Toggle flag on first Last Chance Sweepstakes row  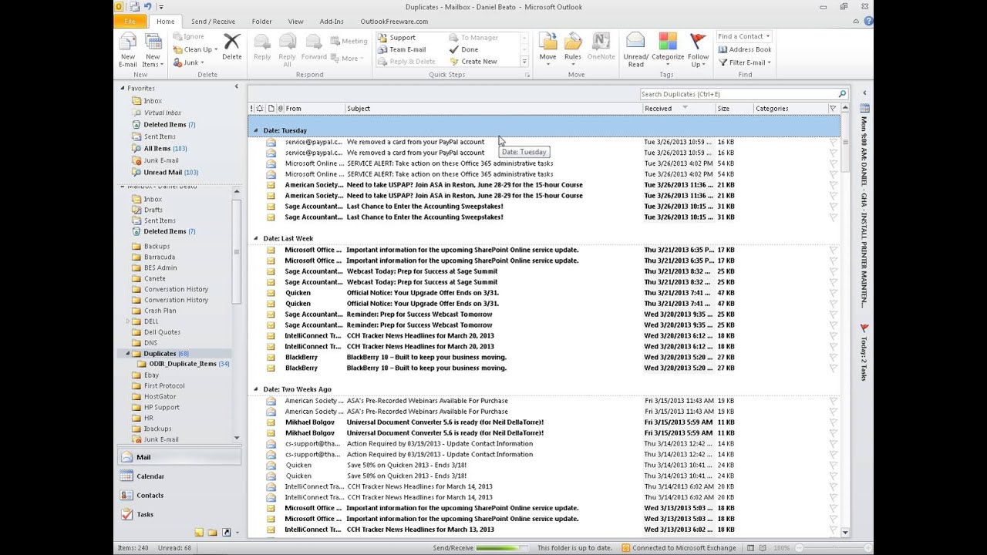pos(833,207)
